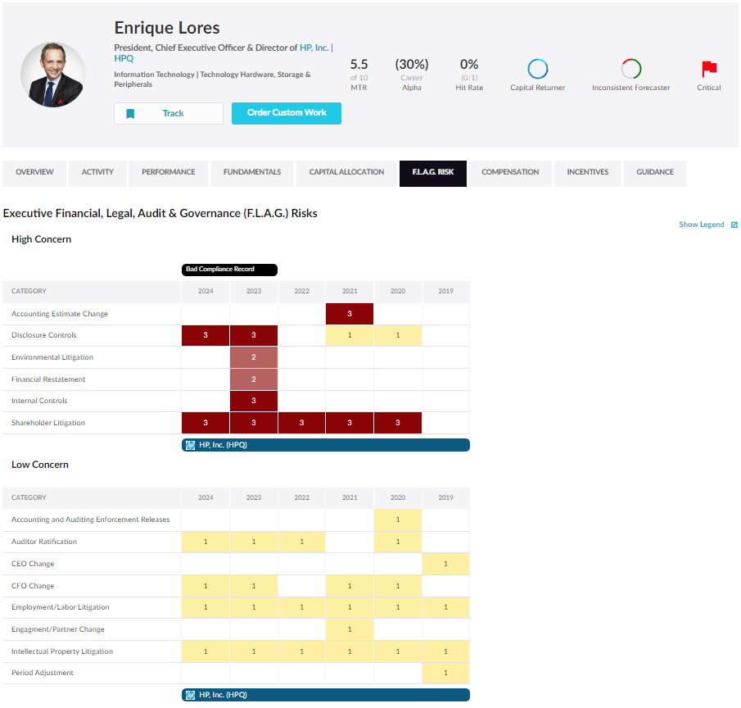Screen dimensions: 741x708
Task: Click the HP, Inc. (HPQ) bar under High Concern
Action: tap(326, 445)
